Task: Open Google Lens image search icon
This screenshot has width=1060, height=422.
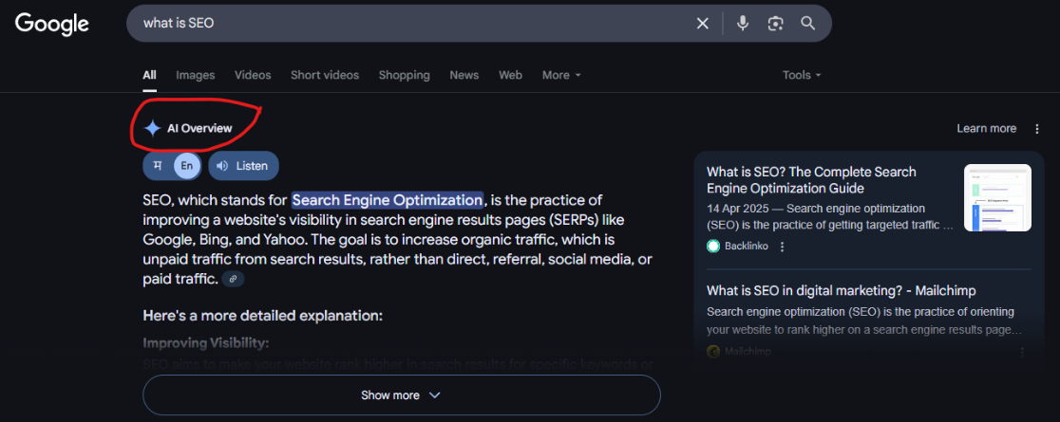Action: tap(776, 24)
